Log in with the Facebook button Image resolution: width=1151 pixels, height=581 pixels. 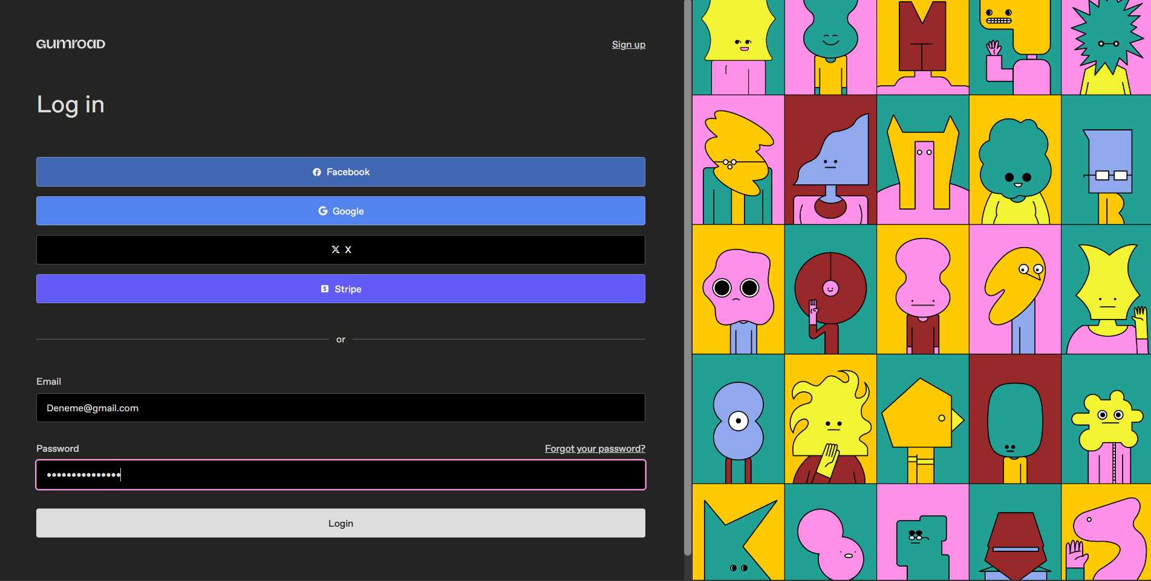(341, 172)
